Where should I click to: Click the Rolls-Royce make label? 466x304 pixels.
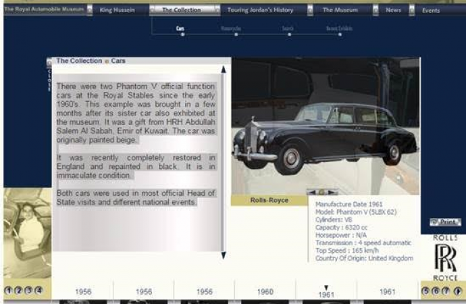(x=269, y=200)
